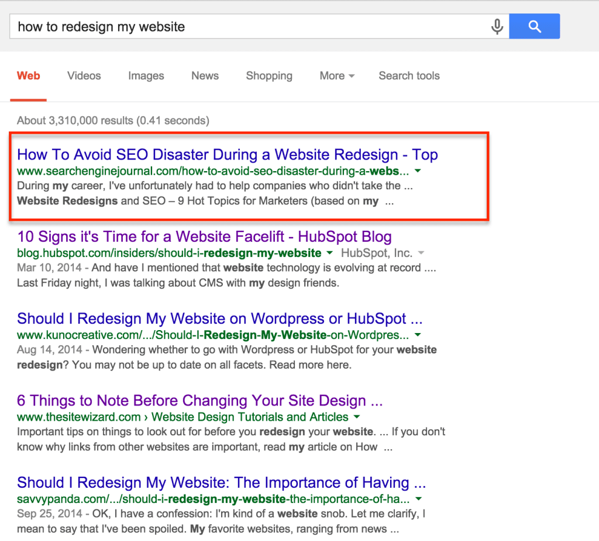Click 'Website Design Tutorials and Articles' breadcrumb

[250, 417]
